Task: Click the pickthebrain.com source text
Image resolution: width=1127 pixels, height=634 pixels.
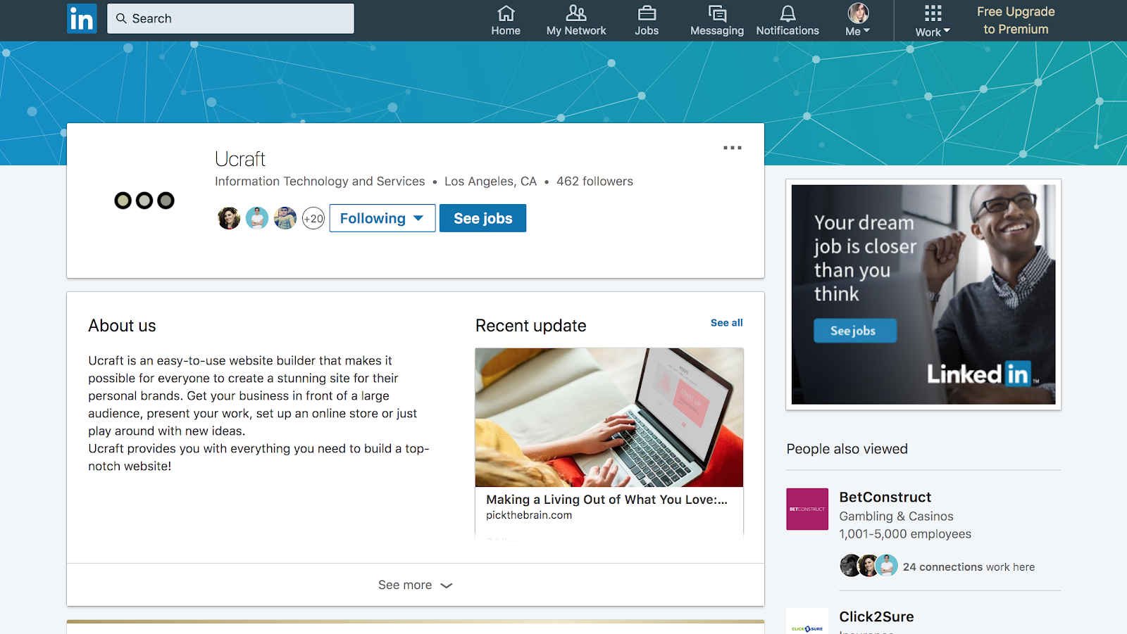Action: tap(529, 515)
